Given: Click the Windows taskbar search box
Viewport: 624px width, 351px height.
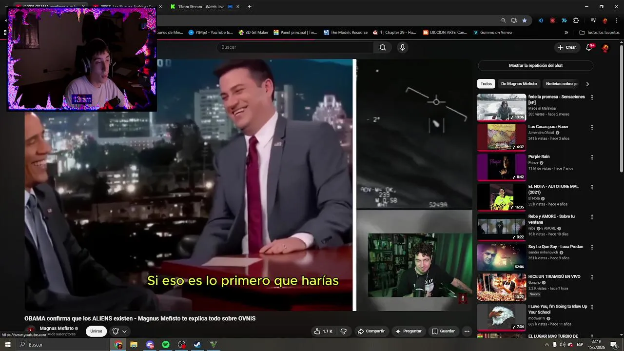Looking at the screenshot, I should click(62, 345).
